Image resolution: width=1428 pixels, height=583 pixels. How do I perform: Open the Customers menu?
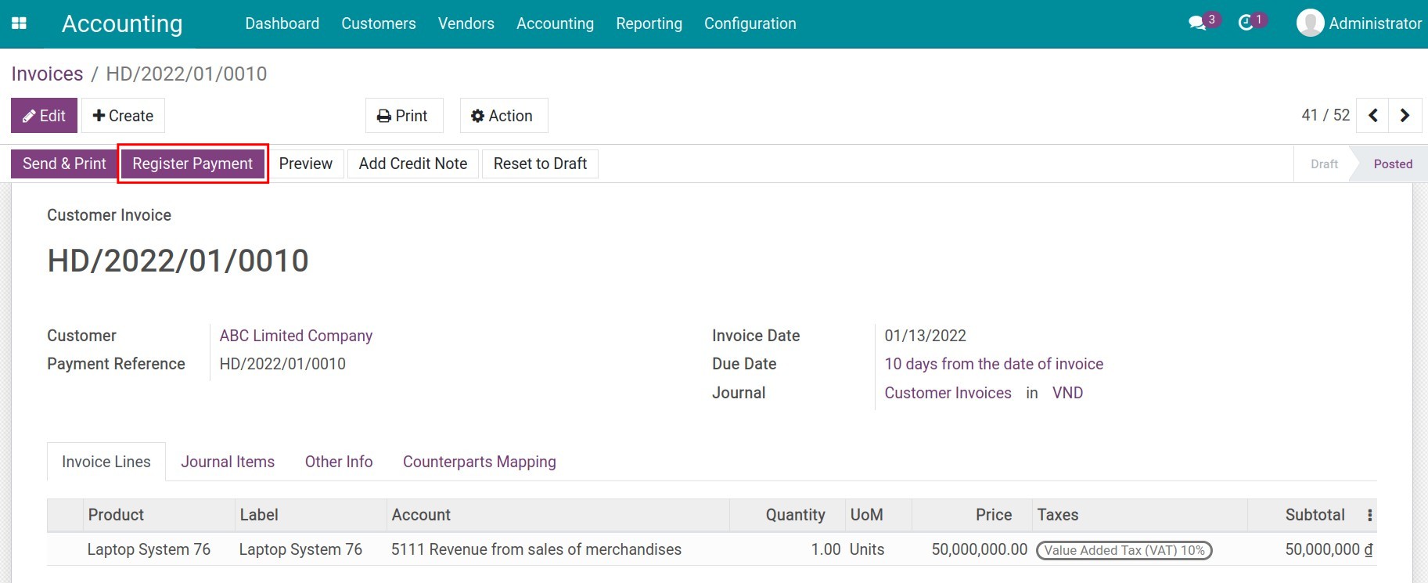(378, 23)
